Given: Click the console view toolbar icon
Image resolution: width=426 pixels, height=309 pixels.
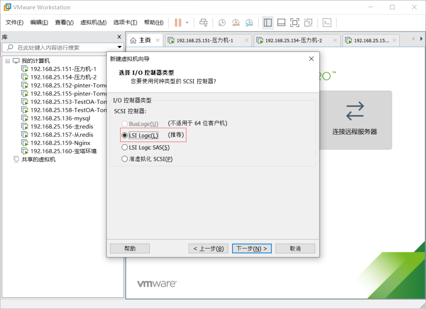Looking at the screenshot, I should coord(327,22).
